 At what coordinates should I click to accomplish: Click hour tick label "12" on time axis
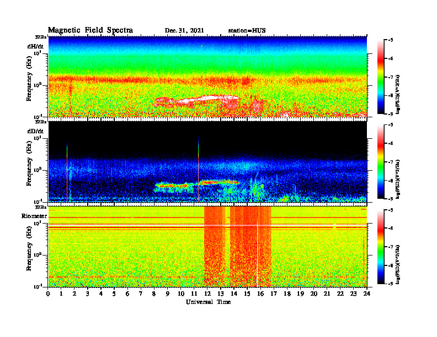(207, 294)
